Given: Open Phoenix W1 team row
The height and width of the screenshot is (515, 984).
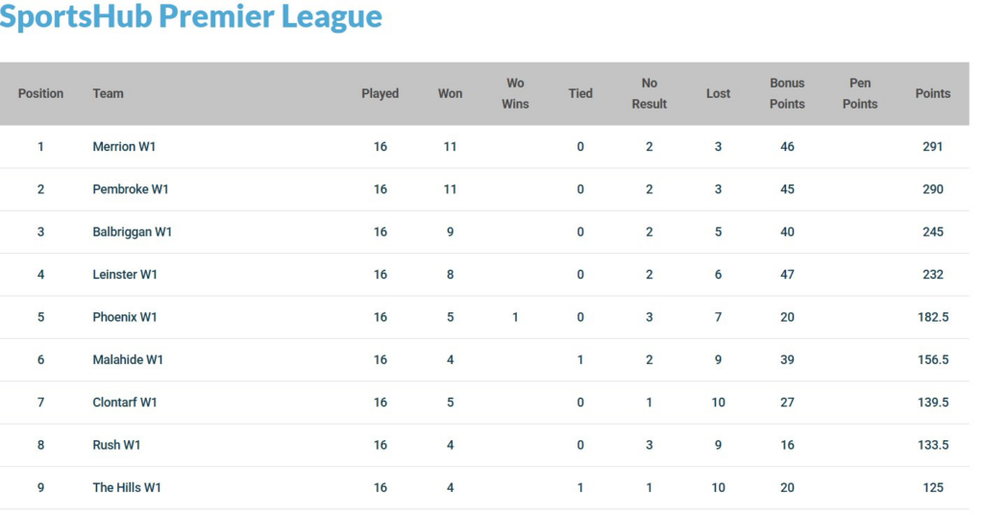Looking at the screenshot, I should 125,317.
